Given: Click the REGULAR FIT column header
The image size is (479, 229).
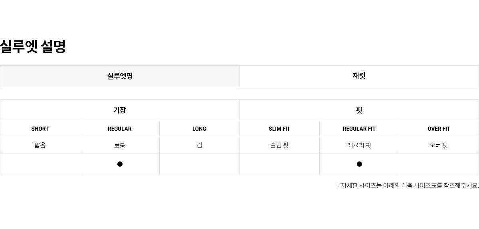Looking at the screenshot, I should click(359, 129).
